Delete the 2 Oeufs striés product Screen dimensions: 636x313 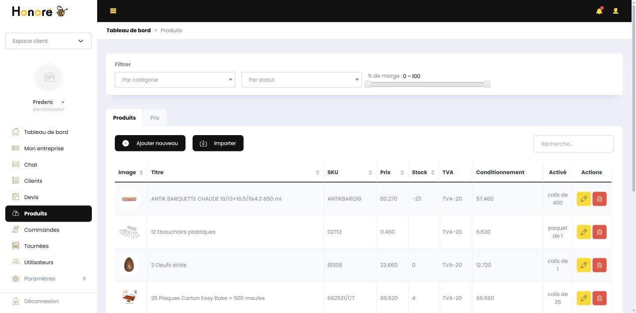pos(599,265)
